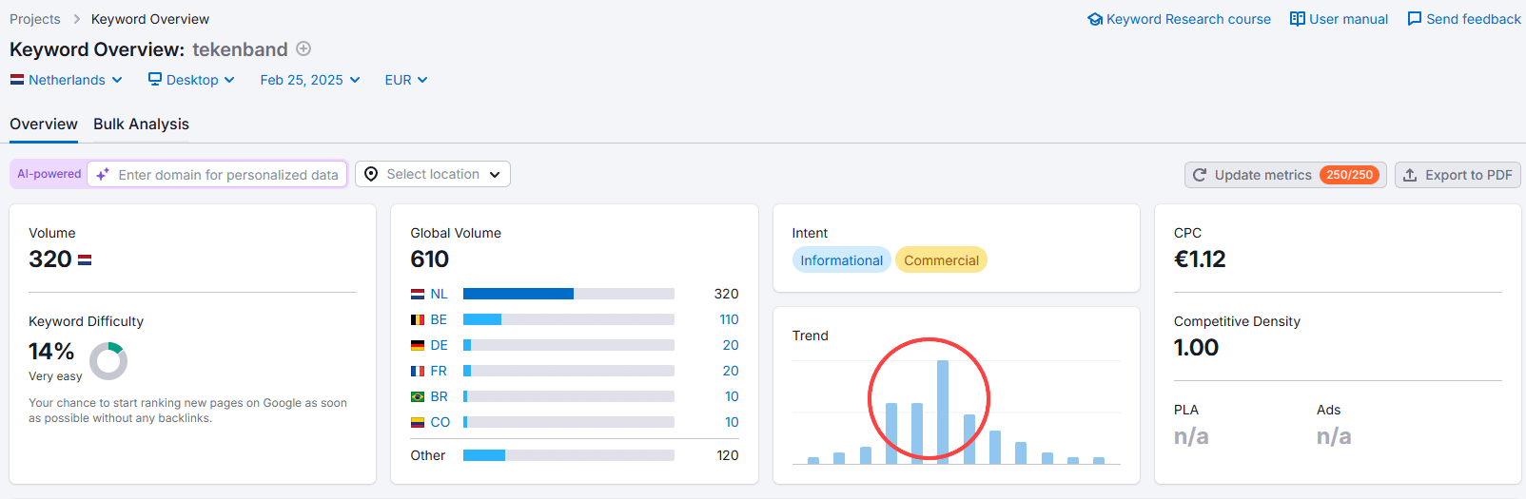The width and height of the screenshot is (1526, 499).
Task: Click the Other volume value 120
Action: tap(728, 455)
